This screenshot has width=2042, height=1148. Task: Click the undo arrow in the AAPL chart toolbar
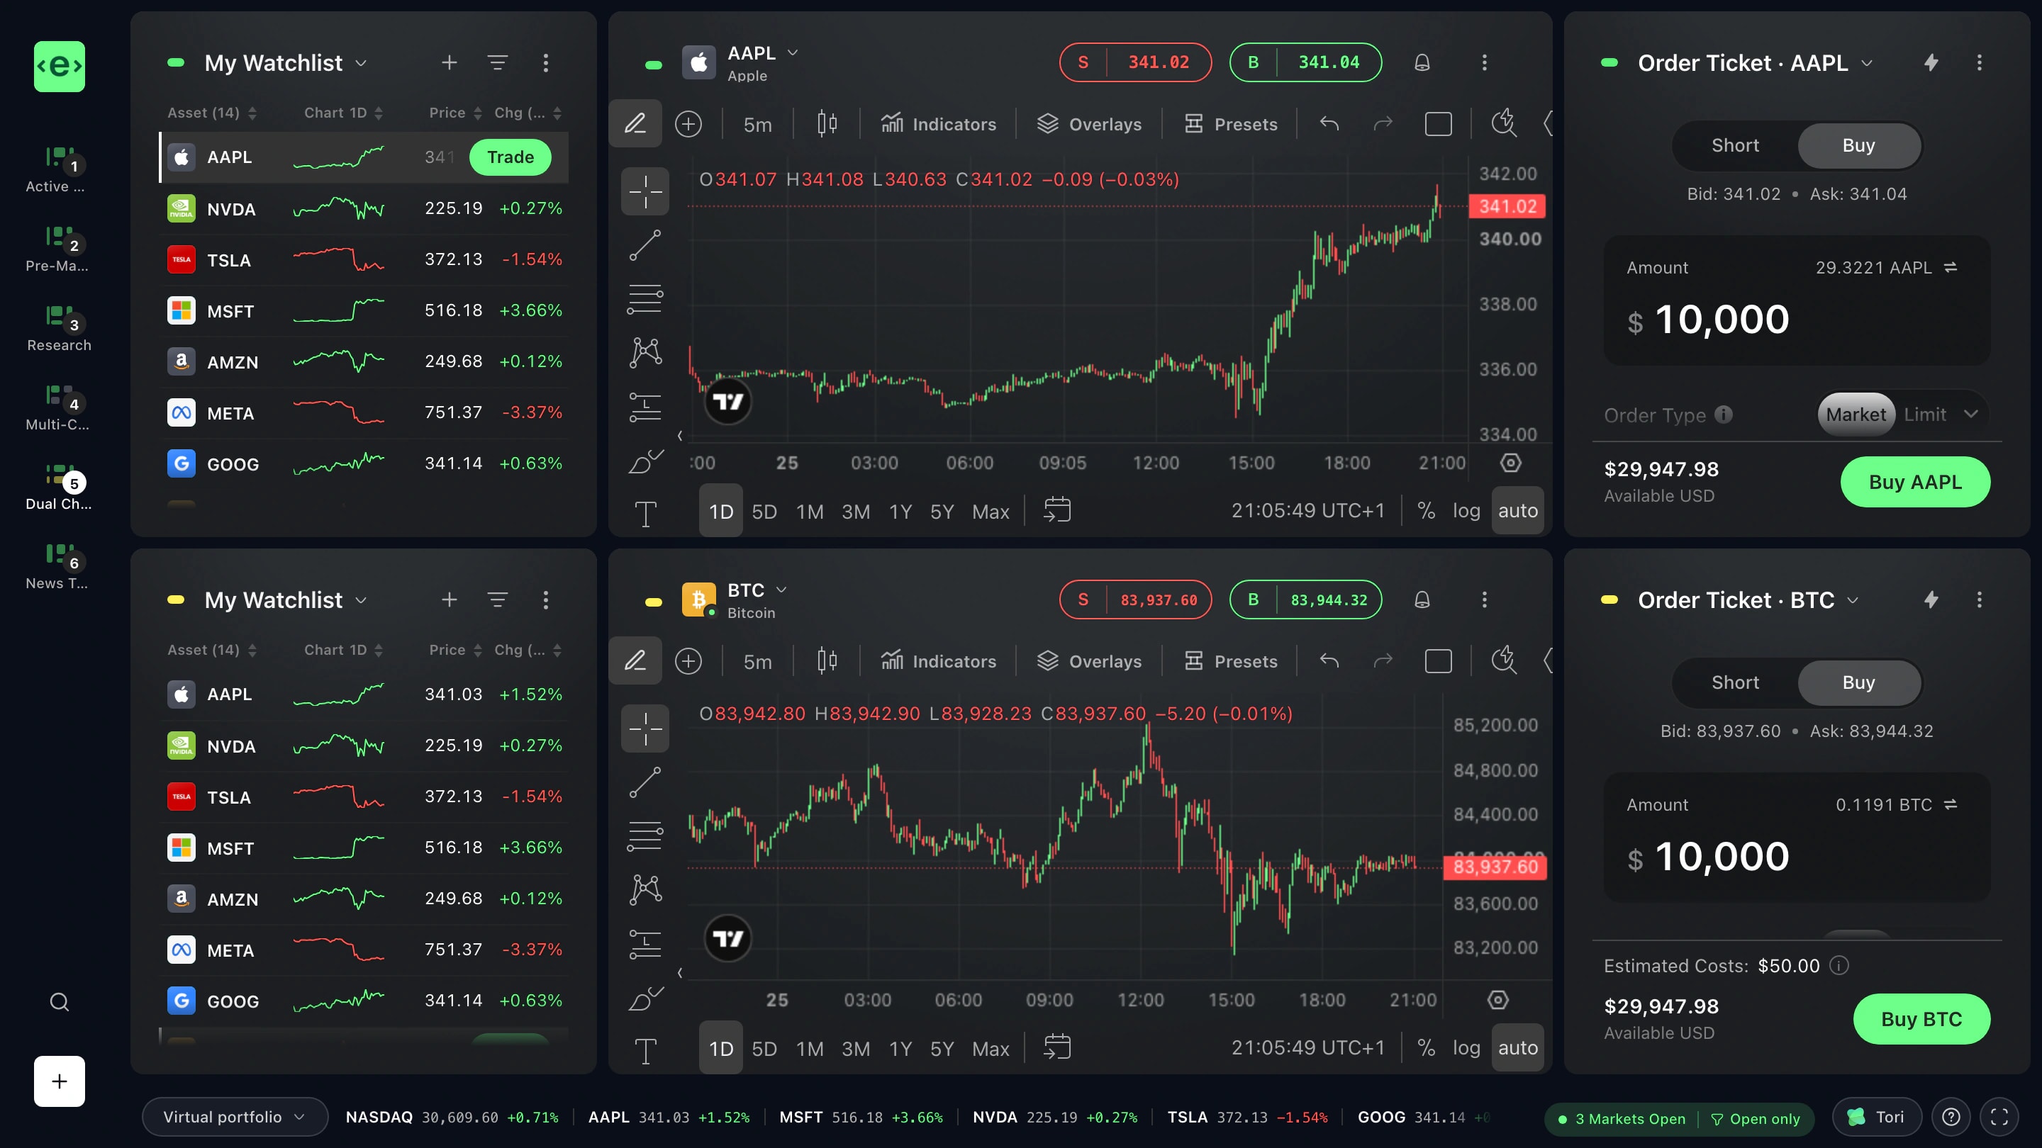(1329, 123)
